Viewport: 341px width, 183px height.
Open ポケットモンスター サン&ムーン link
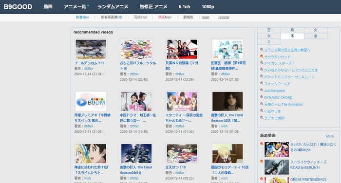pyautogui.click(x=289, y=77)
